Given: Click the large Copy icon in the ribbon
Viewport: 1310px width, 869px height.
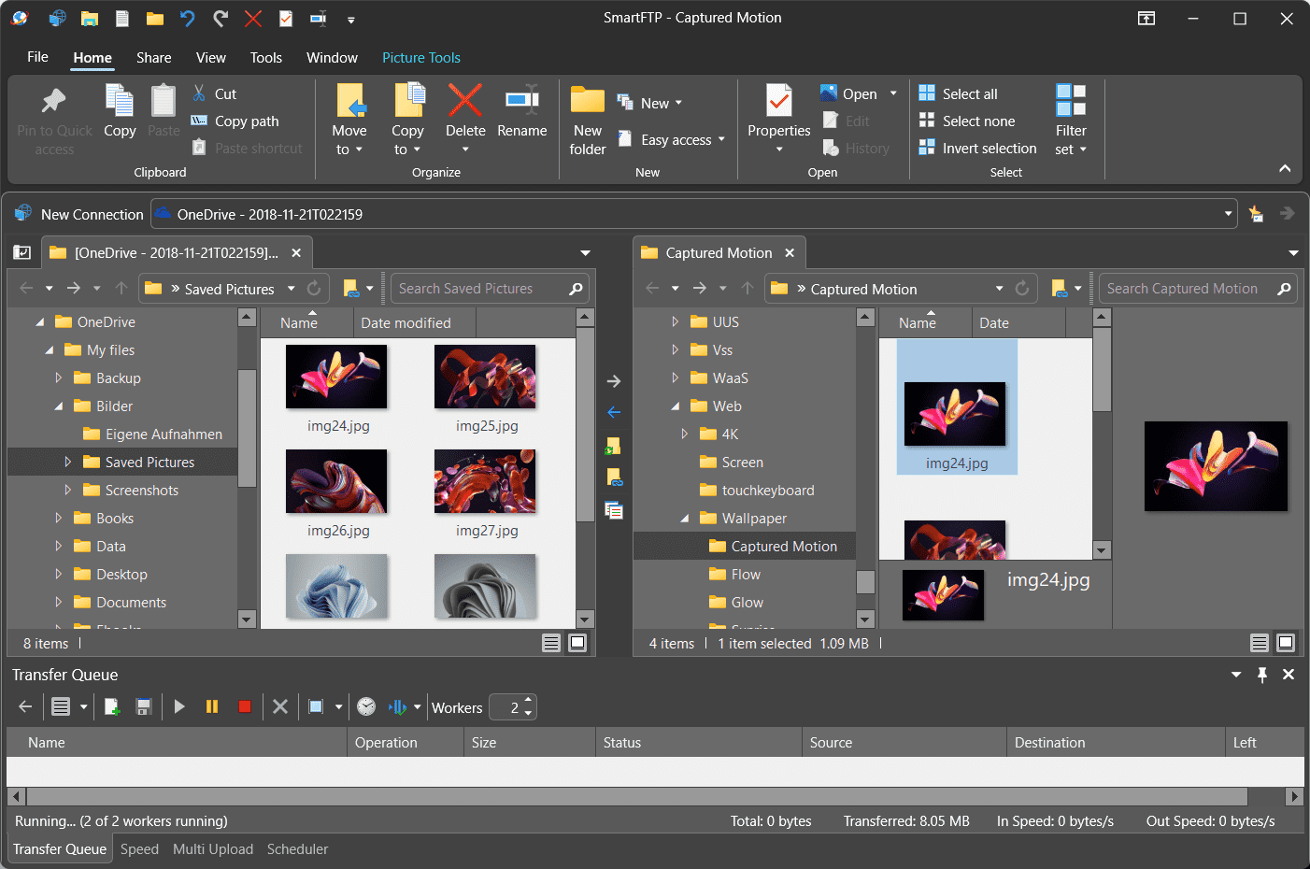Looking at the screenshot, I should (120, 101).
